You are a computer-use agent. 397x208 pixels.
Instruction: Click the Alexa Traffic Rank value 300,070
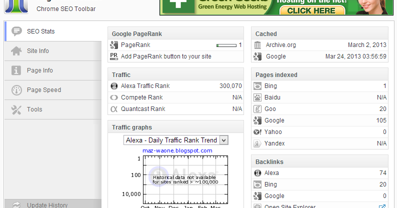(x=230, y=86)
